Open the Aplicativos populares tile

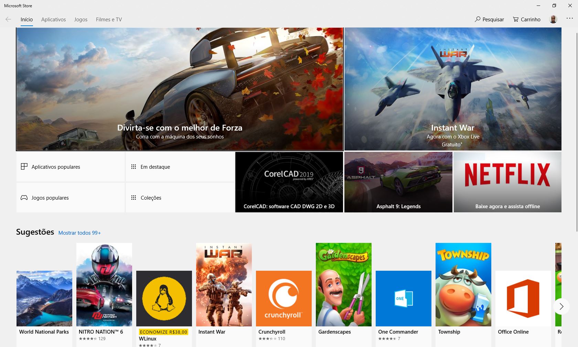tap(71, 167)
